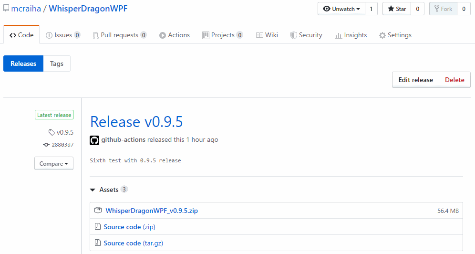Screen dimensions: 475x254
Task: Open commit 28803d7
Action: 62,145
